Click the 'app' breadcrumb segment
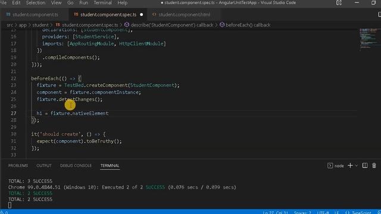 coord(23,25)
